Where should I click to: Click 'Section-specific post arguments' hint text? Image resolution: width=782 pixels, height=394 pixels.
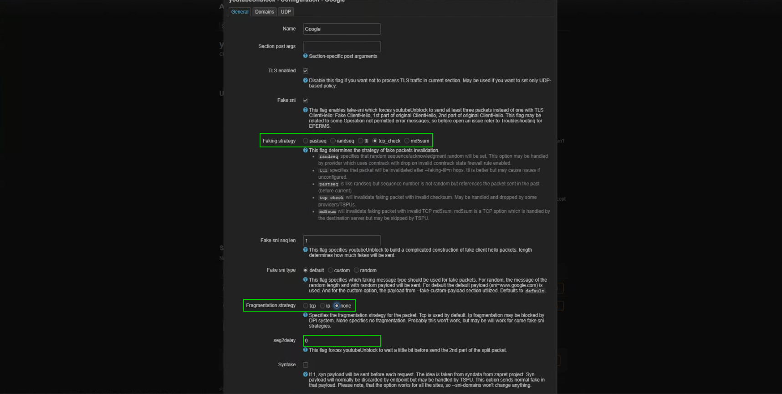(343, 56)
